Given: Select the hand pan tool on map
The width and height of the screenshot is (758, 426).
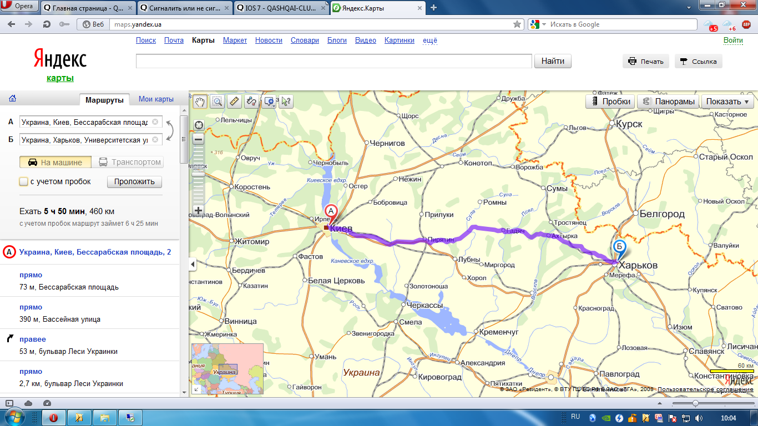Looking at the screenshot, I should pyautogui.click(x=200, y=101).
